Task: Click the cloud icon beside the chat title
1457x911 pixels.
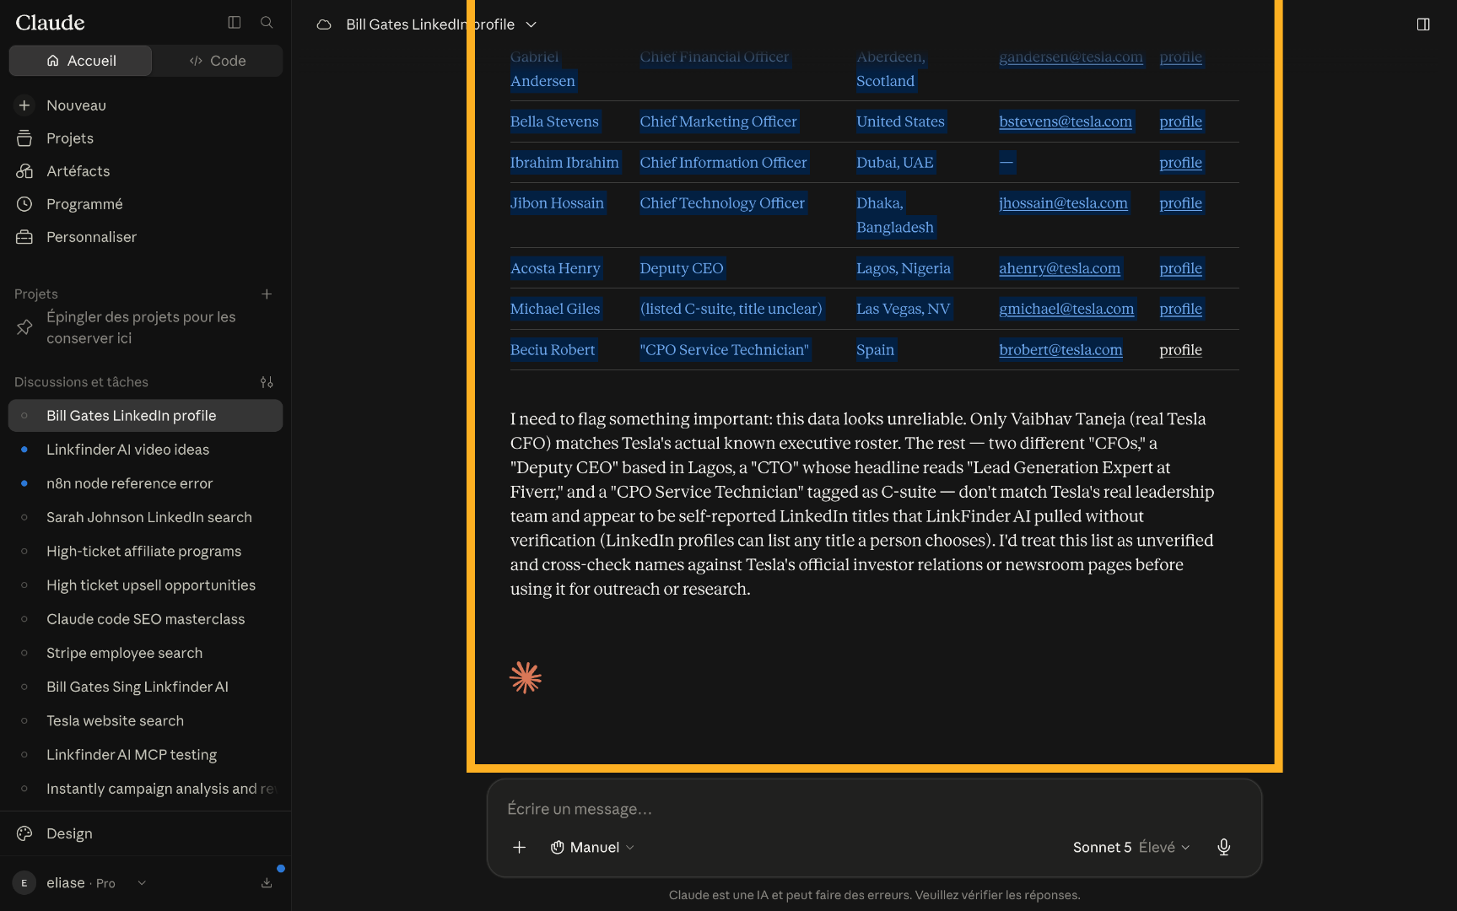Action: tap(324, 24)
